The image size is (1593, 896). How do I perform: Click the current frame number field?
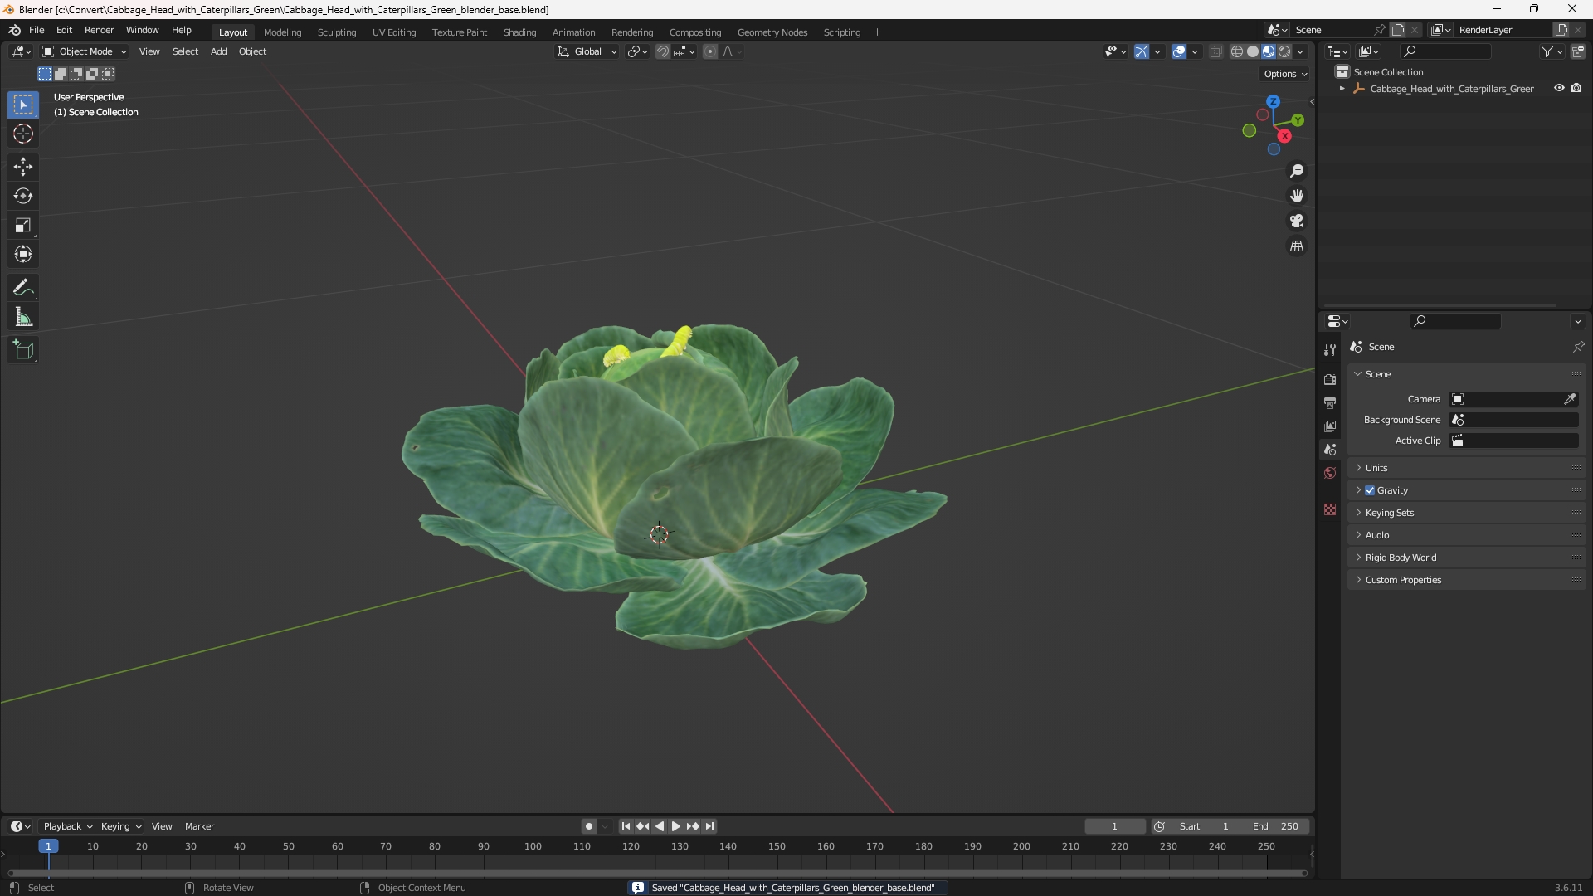pos(1114,826)
